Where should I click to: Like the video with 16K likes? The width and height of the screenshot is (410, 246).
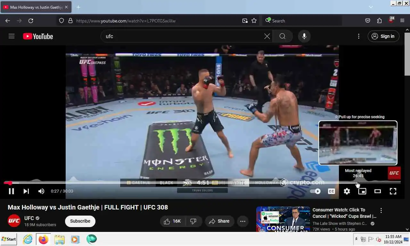pyautogui.click(x=172, y=221)
